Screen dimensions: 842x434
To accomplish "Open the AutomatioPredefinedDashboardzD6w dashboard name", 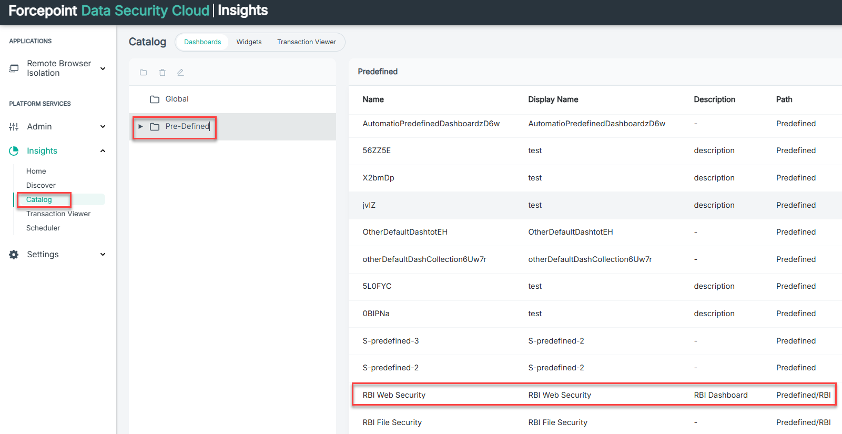I will (x=431, y=124).
